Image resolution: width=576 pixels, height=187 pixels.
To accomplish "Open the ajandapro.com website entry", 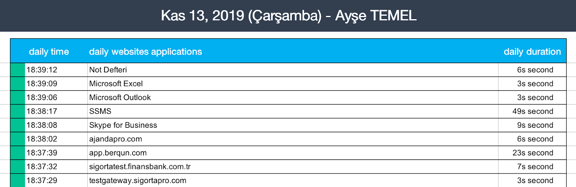I will pyautogui.click(x=116, y=139).
